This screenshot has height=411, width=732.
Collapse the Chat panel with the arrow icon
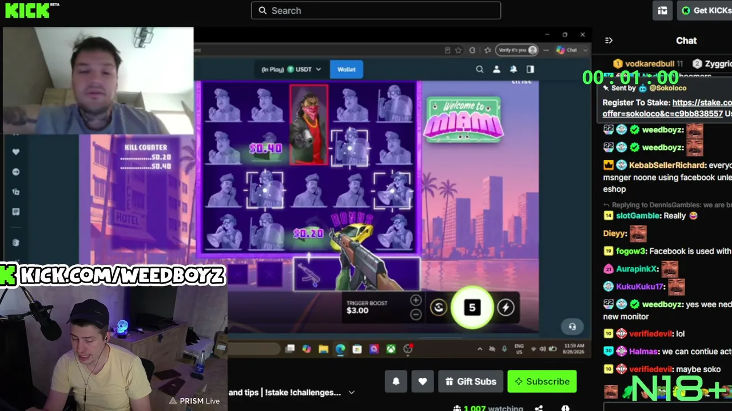click(x=608, y=41)
